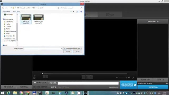Open dialog help question mark
Image resolution: width=169 pixels, height=95 pixels.
click(81, 12)
